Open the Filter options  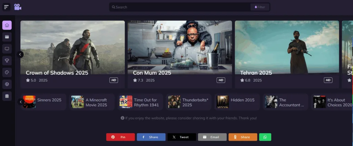coord(260,7)
